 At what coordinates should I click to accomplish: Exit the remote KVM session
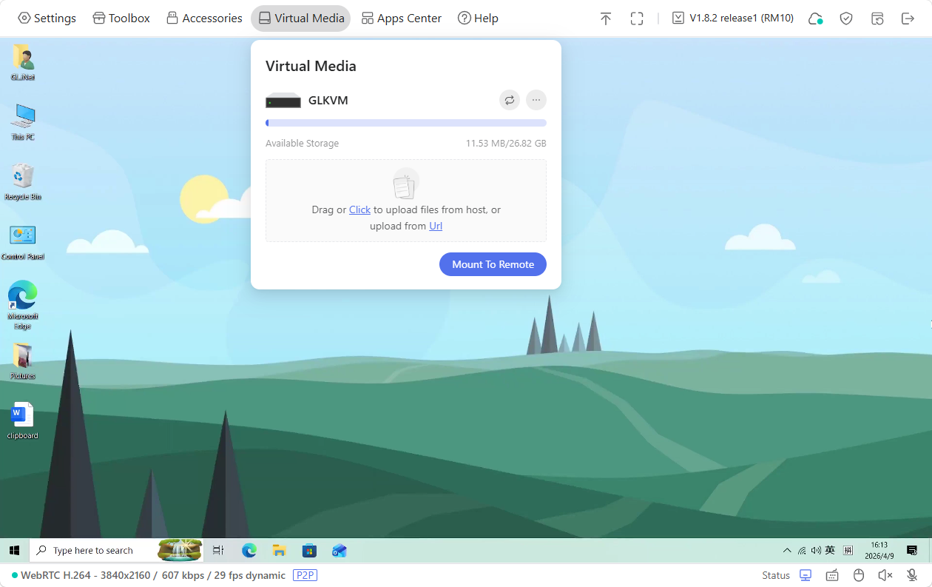908,18
